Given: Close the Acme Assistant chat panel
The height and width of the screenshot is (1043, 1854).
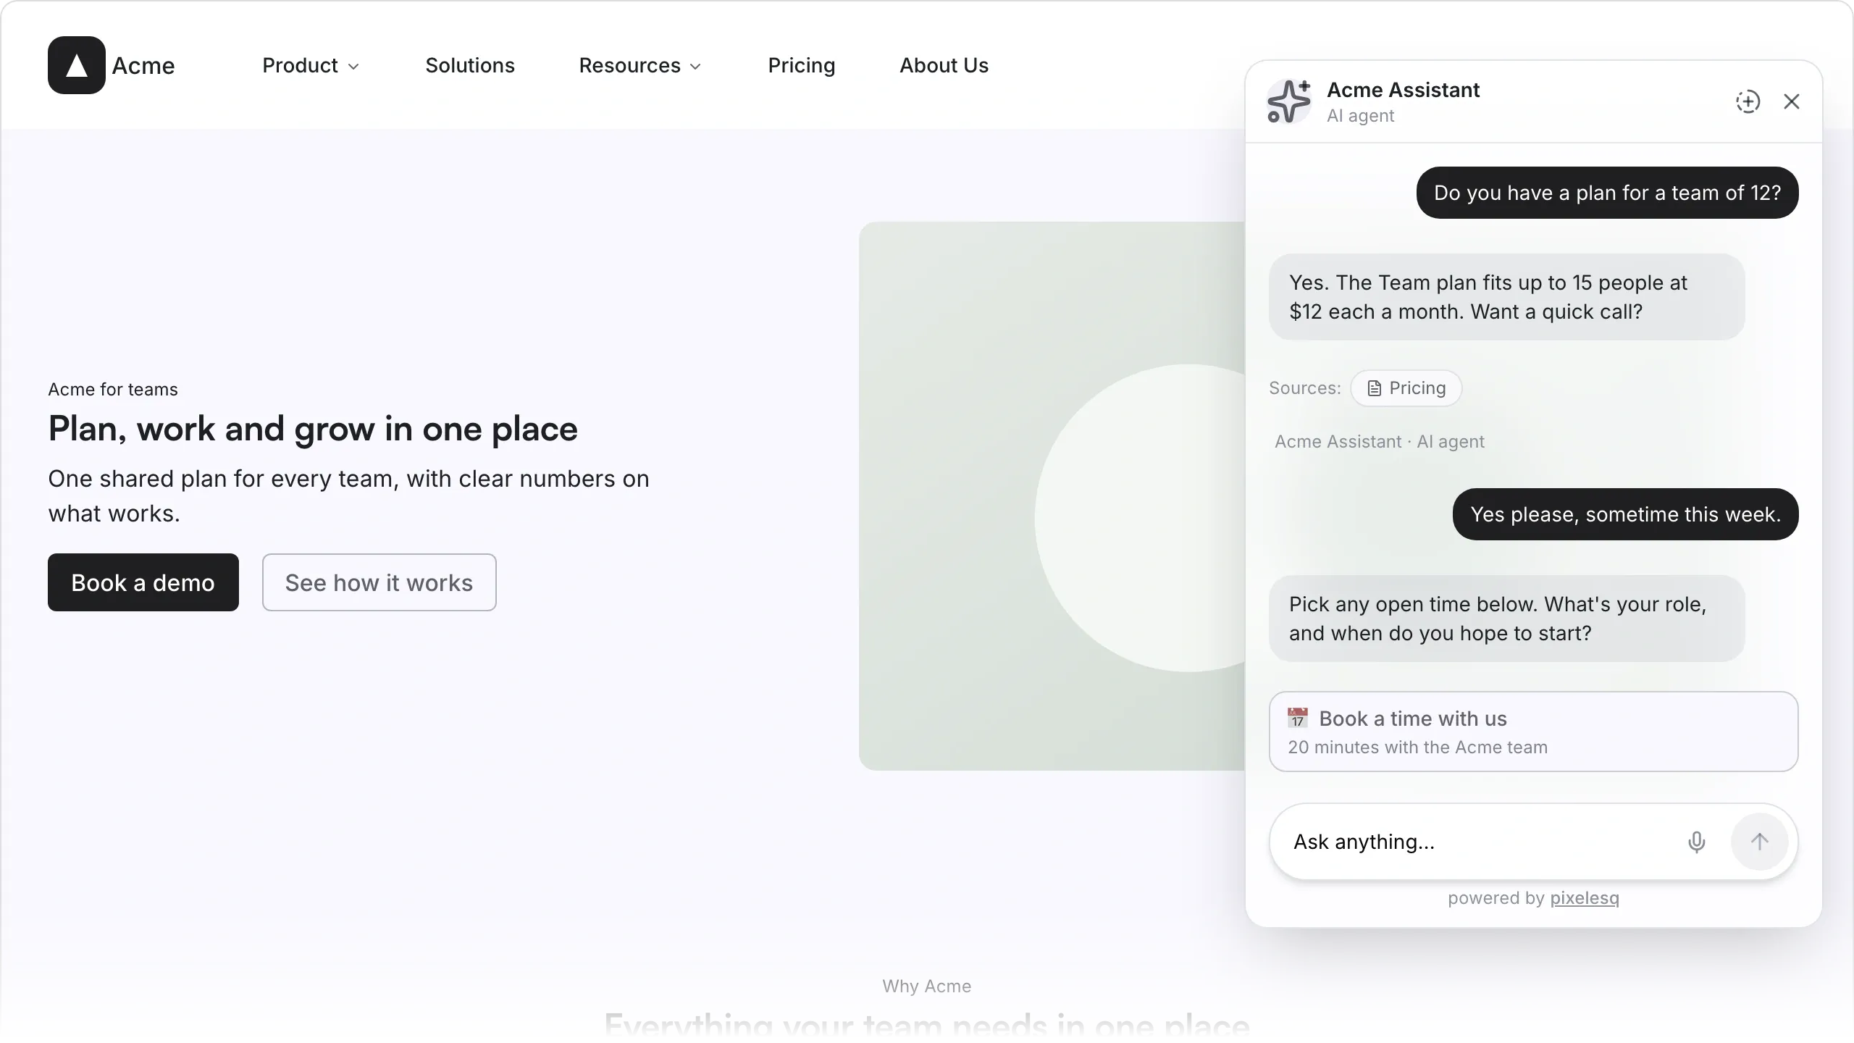Looking at the screenshot, I should point(1792,101).
